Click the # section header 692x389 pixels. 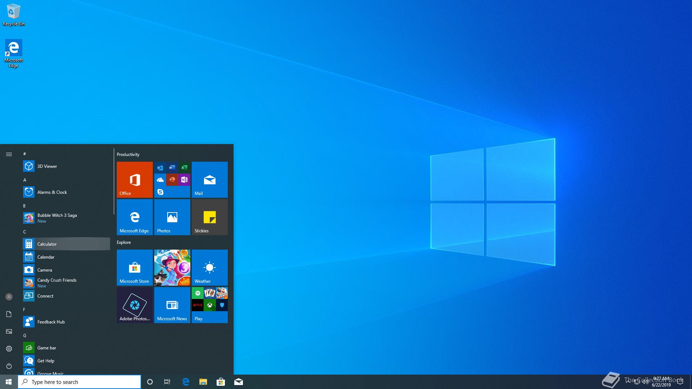[25, 154]
